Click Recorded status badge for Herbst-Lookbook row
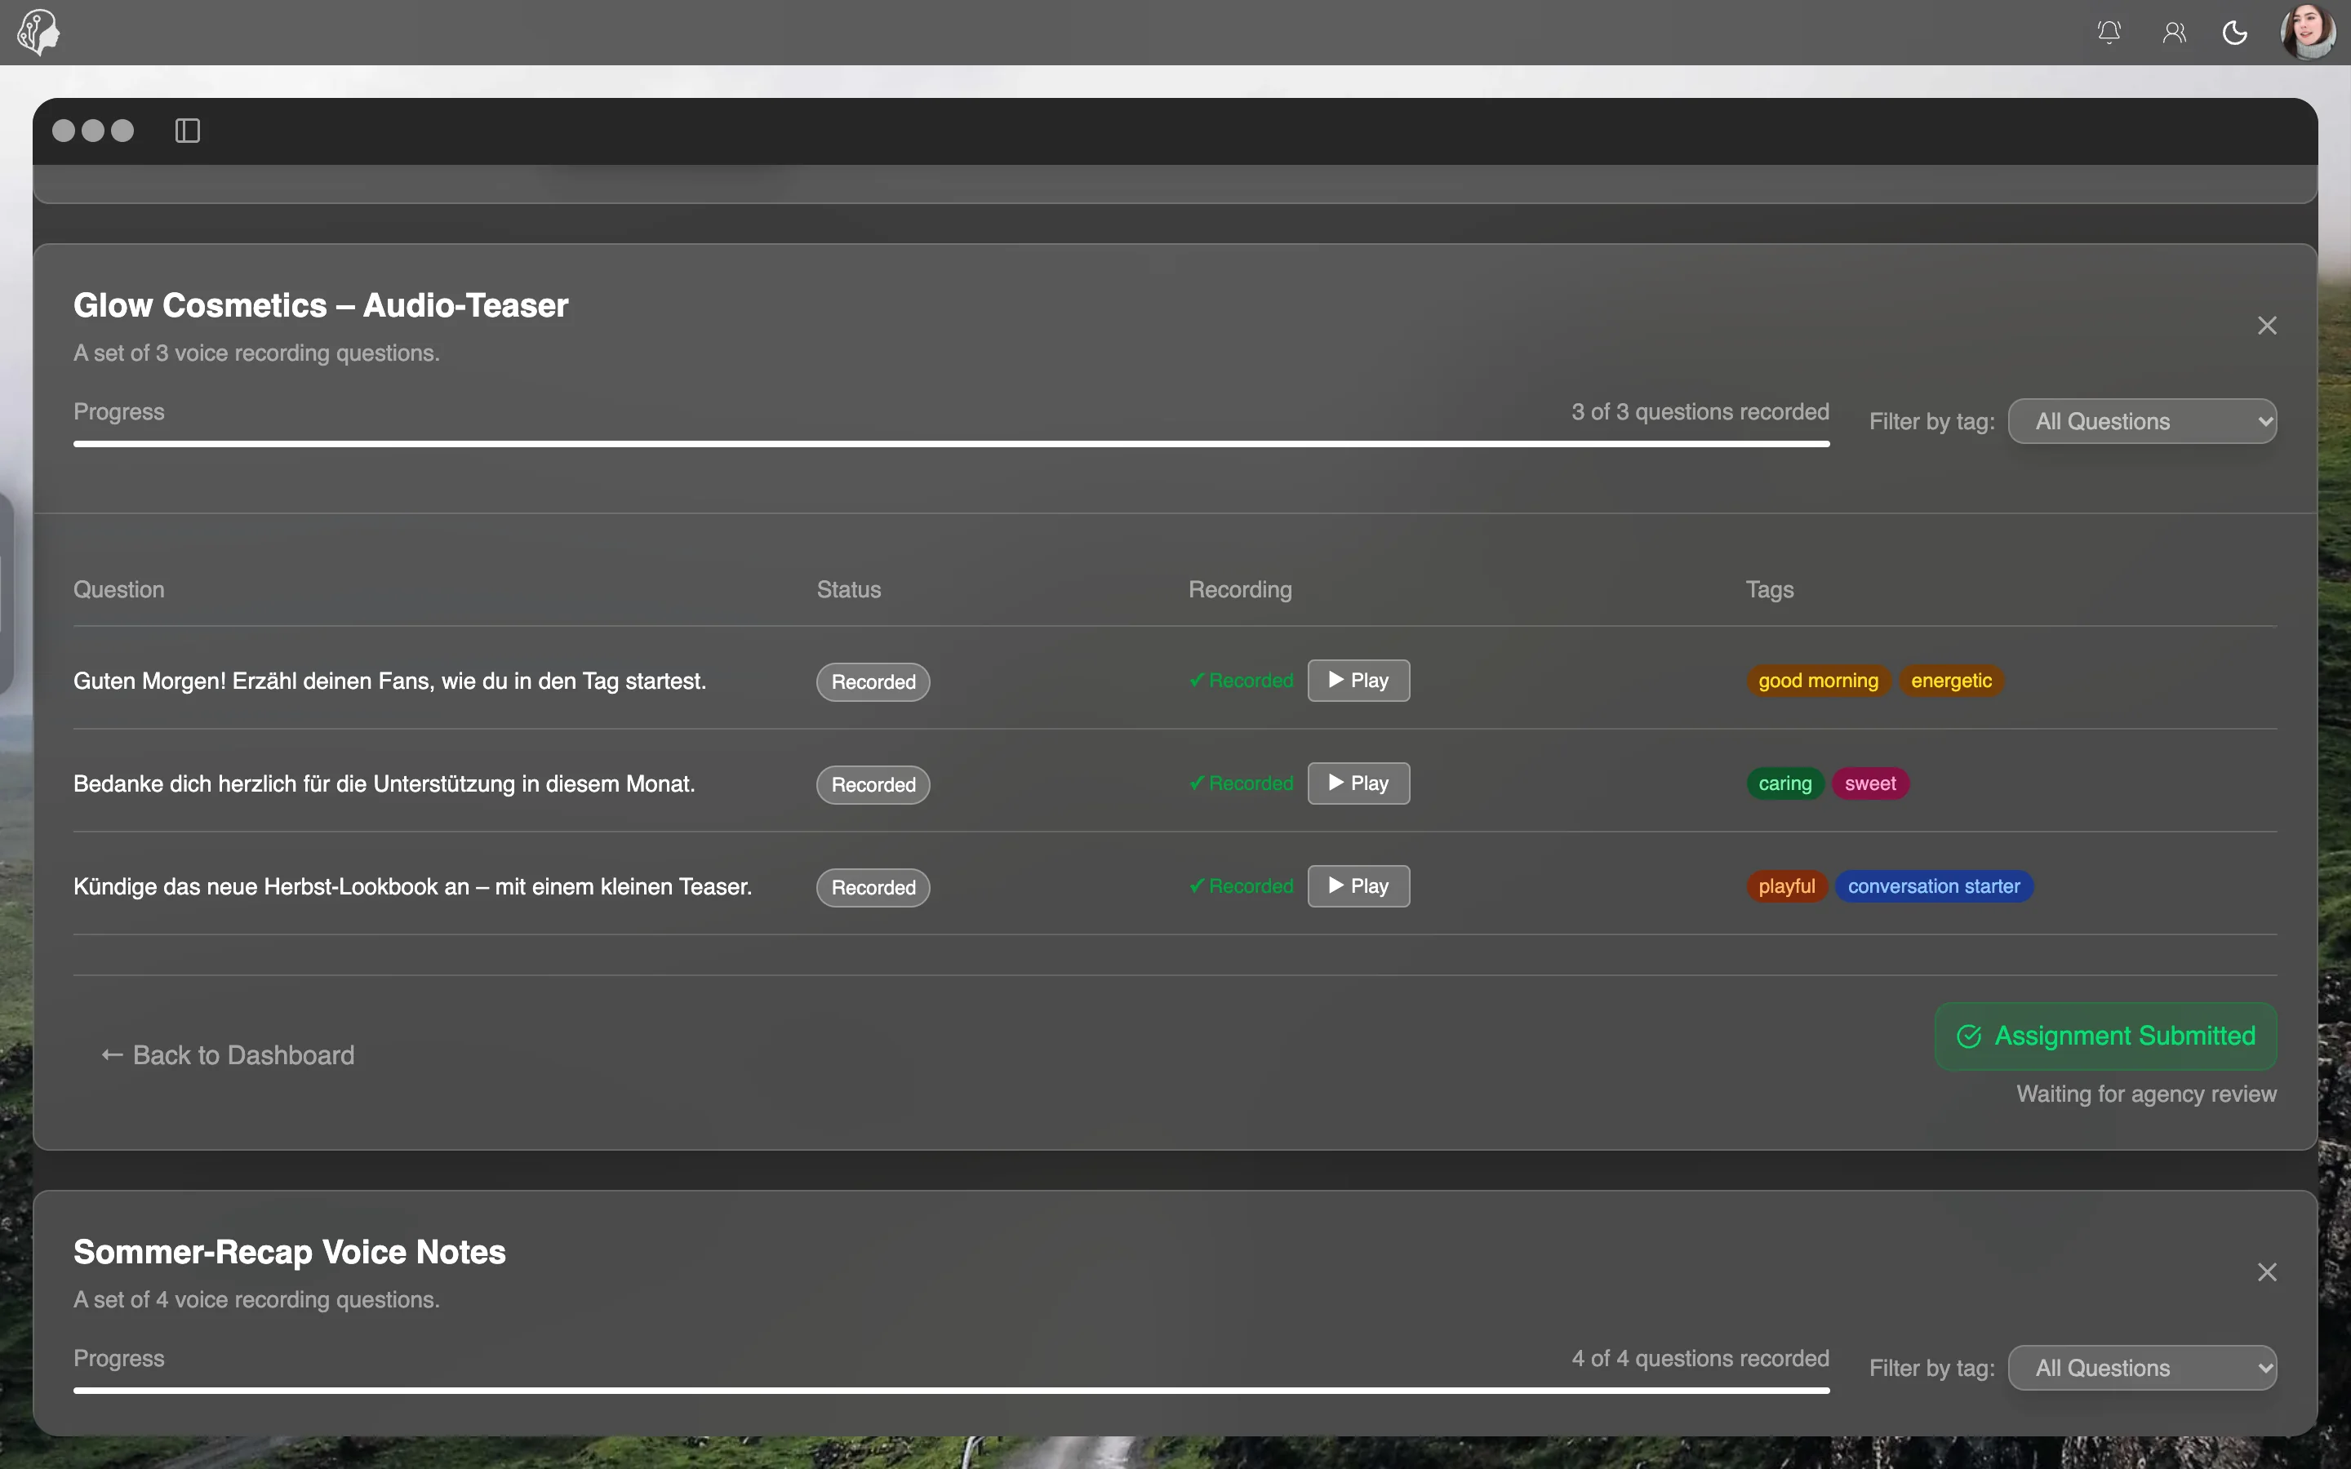Viewport: 2351px width, 1469px height. (873, 888)
